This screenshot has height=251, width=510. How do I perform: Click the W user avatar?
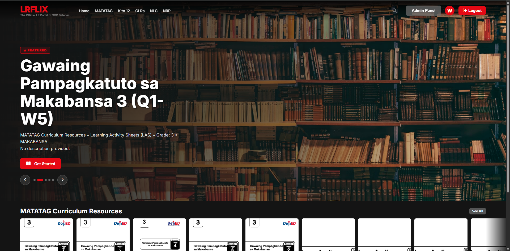(x=450, y=11)
